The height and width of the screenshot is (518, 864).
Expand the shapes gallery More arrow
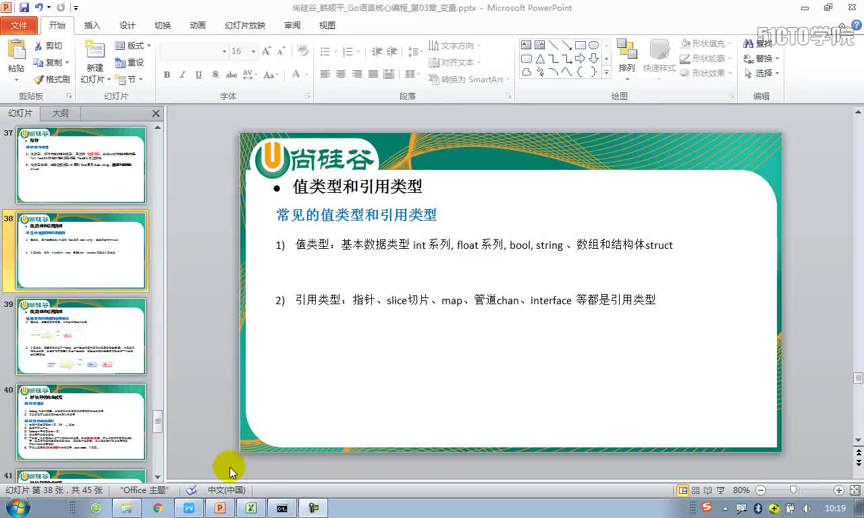(606, 72)
